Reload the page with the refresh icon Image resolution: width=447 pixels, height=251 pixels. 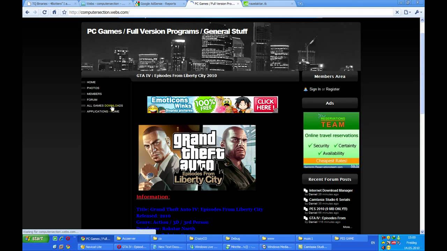pos(45,12)
